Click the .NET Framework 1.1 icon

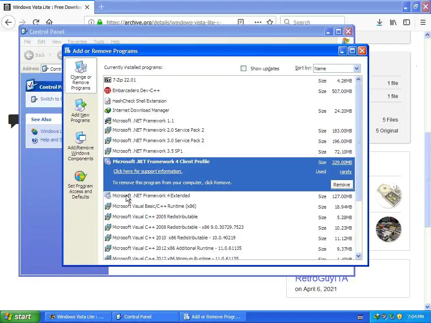click(108, 121)
